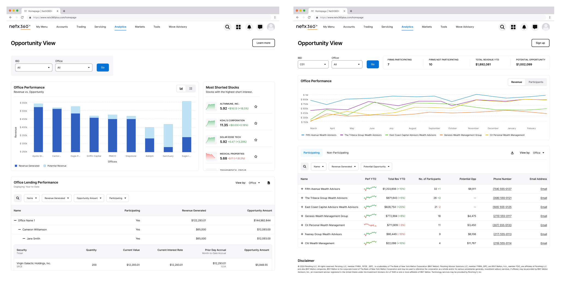The height and width of the screenshot is (281, 561).
Task: Star the Medical Properties stock
Action: click(256, 157)
